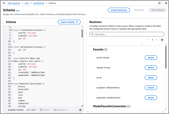This screenshot has width=169, height=114.
Task: Click the numberSet enum value on line 32
Action: (x=23, y=104)
